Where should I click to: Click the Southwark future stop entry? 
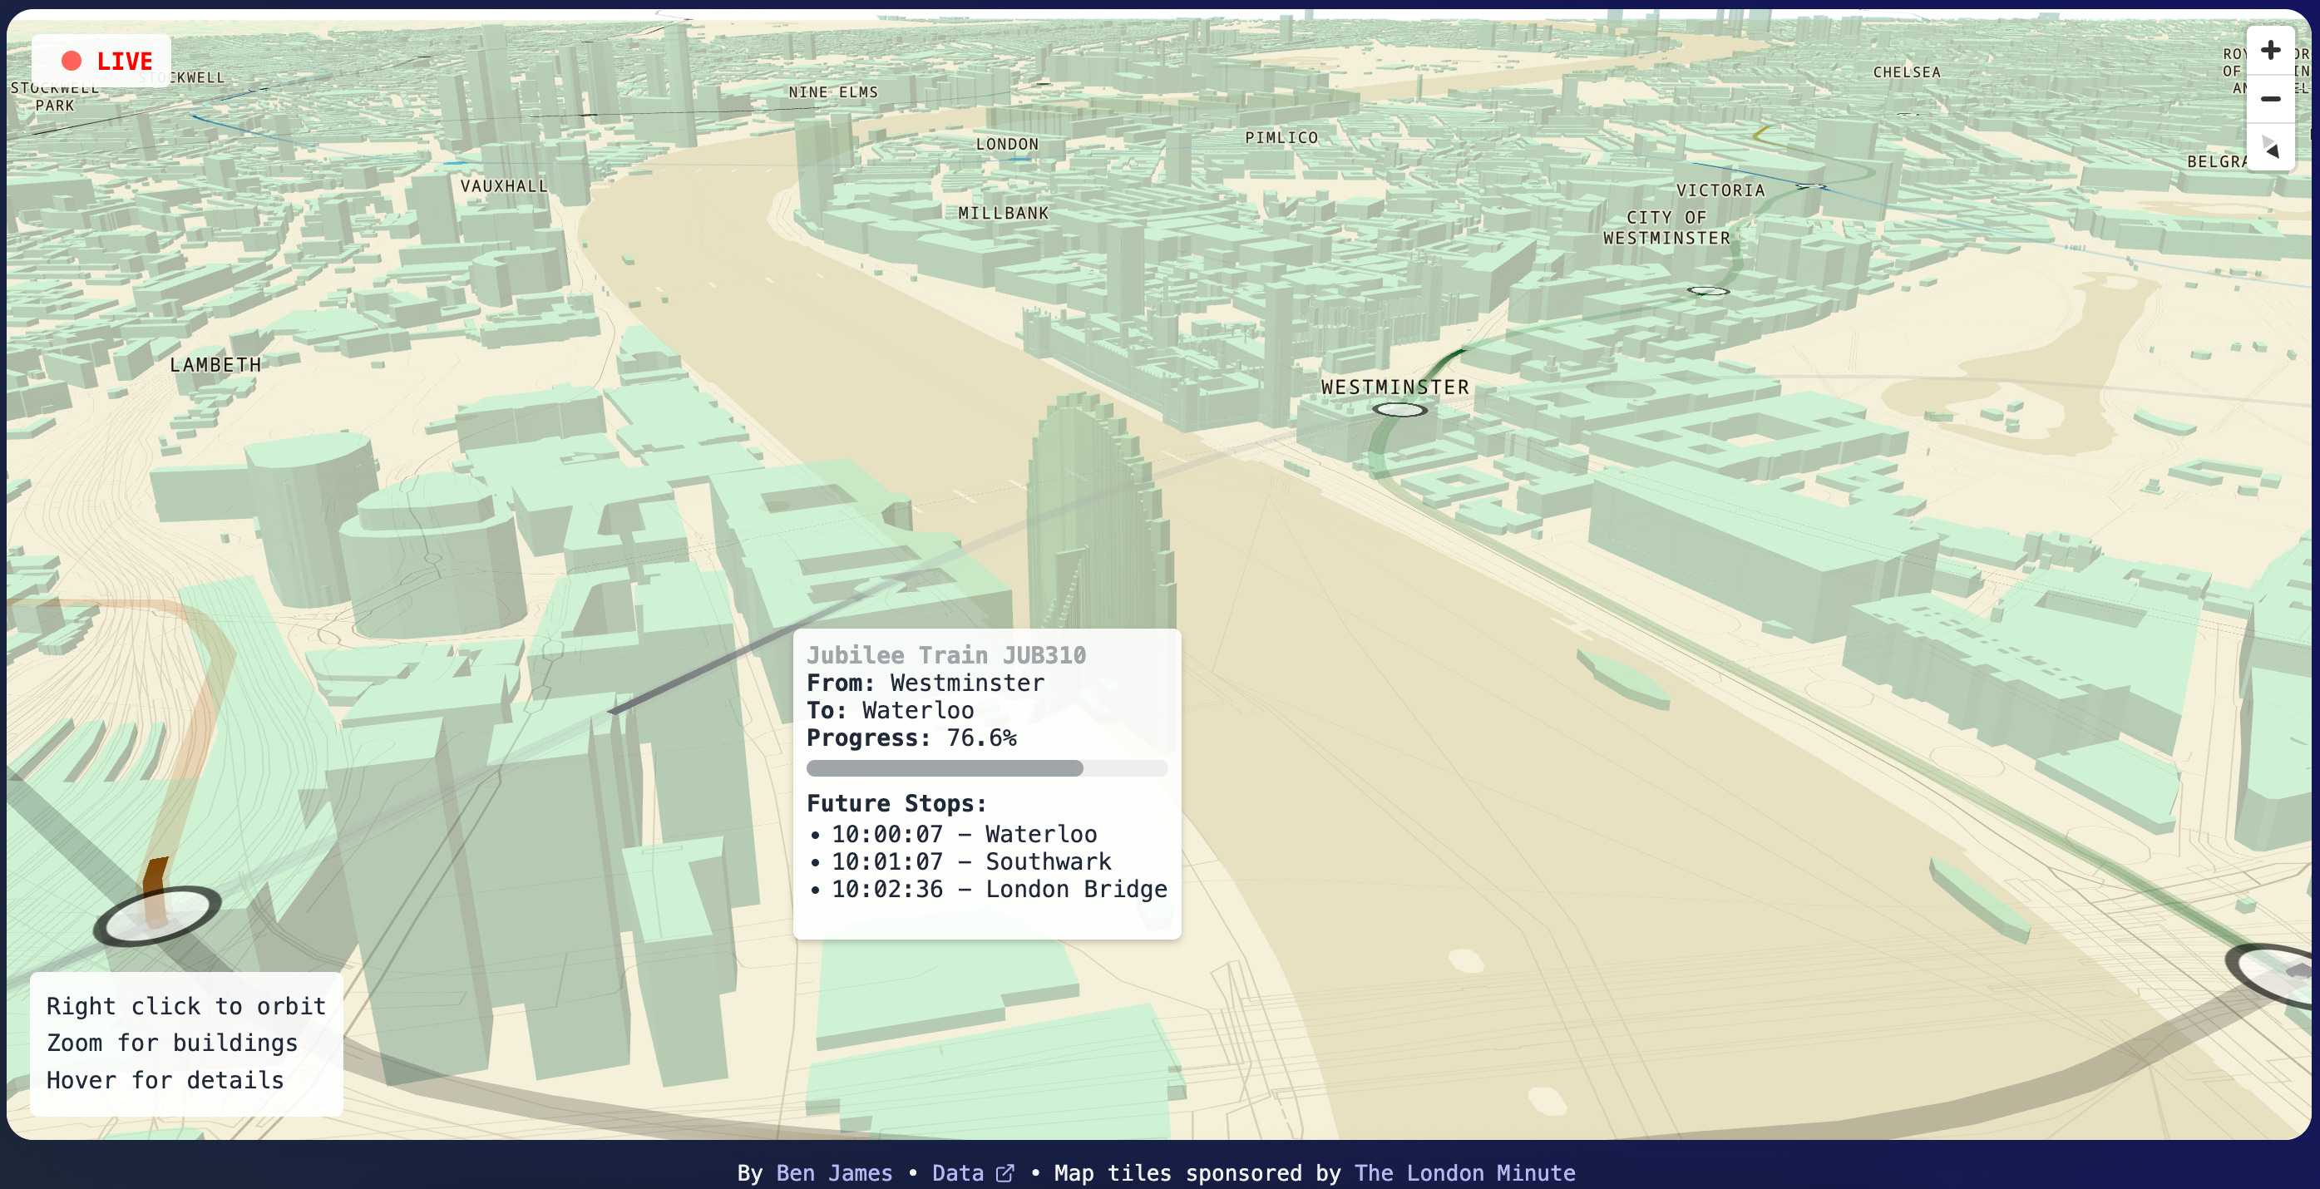coord(970,862)
